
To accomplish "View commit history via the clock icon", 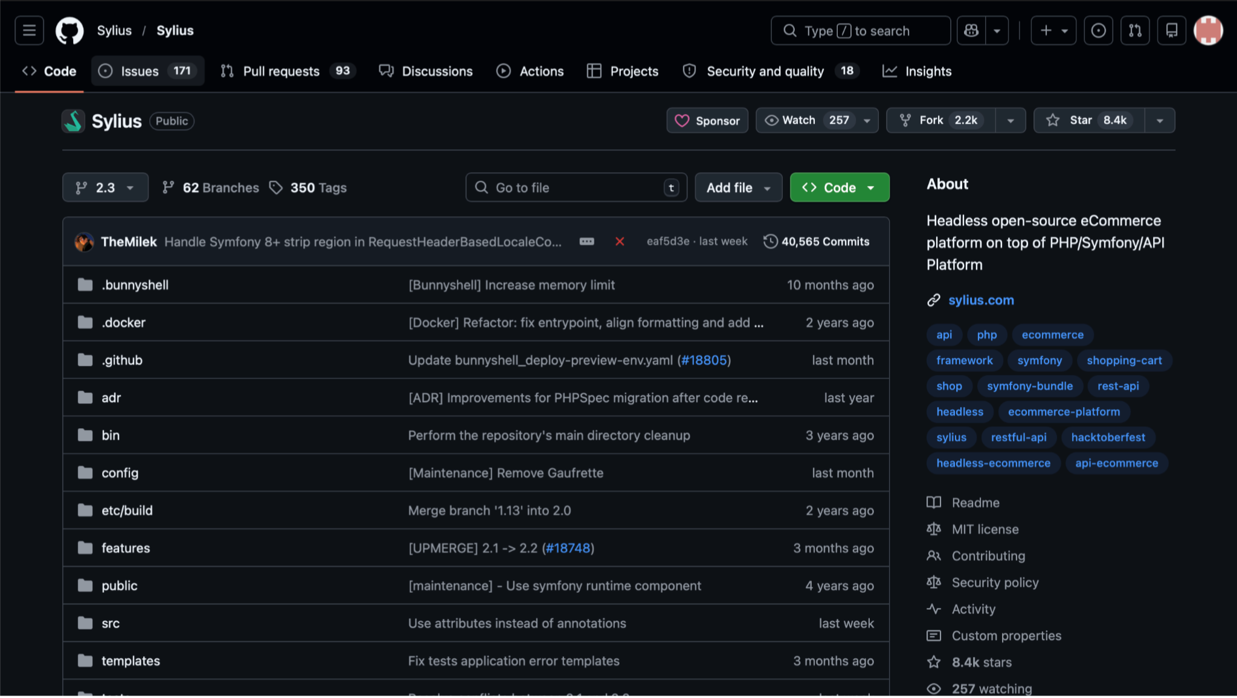I will [x=771, y=241].
